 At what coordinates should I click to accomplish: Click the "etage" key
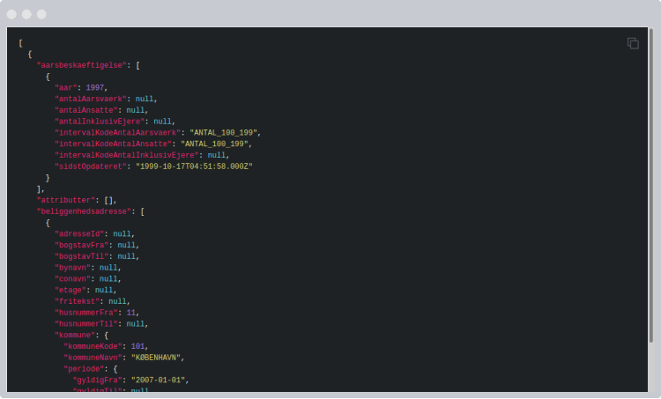click(71, 291)
